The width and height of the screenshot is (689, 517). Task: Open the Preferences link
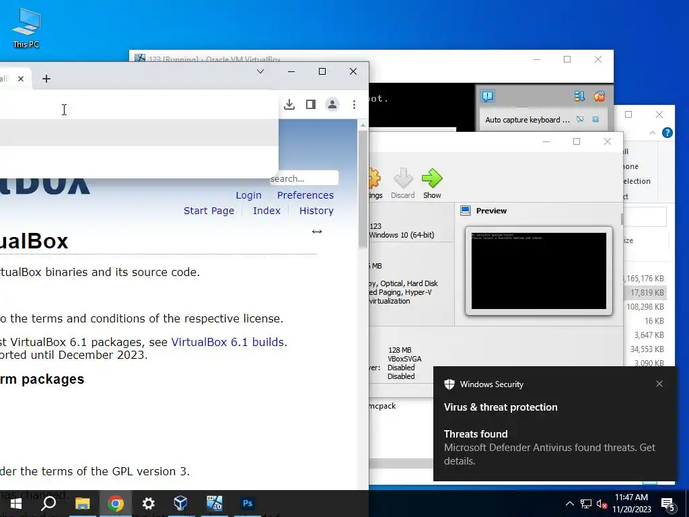(x=305, y=195)
